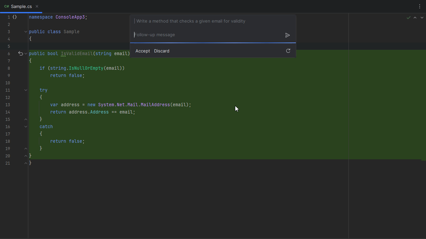The width and height of the screenshot is (426, 239).
Task: Go to next highlighted problem arrow
Action: (422, 18)
